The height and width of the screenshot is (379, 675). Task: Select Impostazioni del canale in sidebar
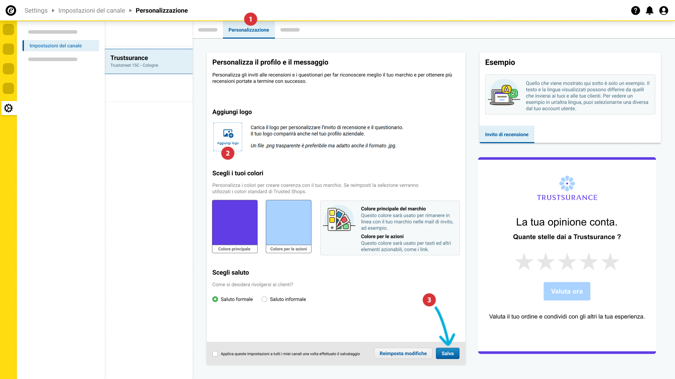[61, 46]
